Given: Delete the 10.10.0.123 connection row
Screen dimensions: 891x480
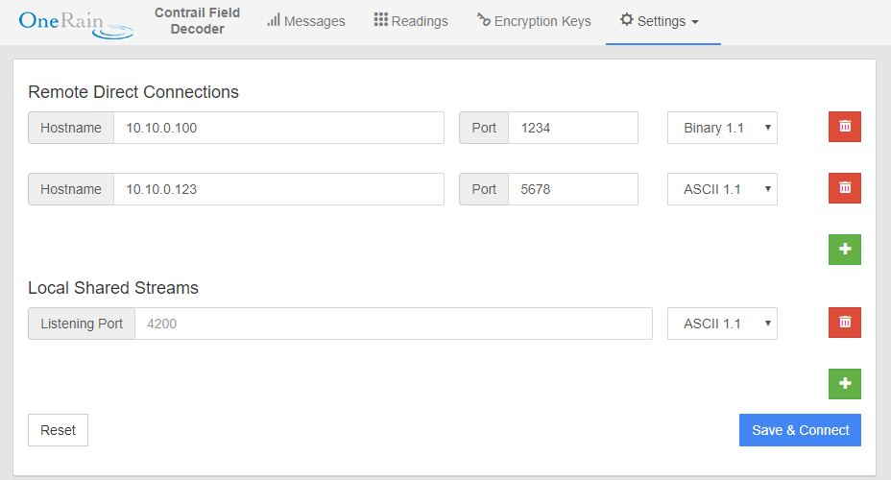Looking at the screenshot, I should point(845,188).
